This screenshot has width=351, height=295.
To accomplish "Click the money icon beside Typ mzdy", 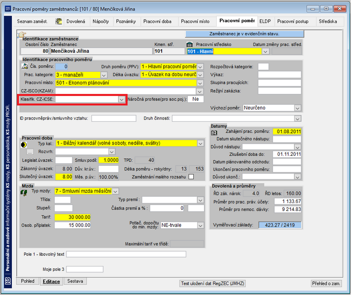I will click(x=24, y=192).
